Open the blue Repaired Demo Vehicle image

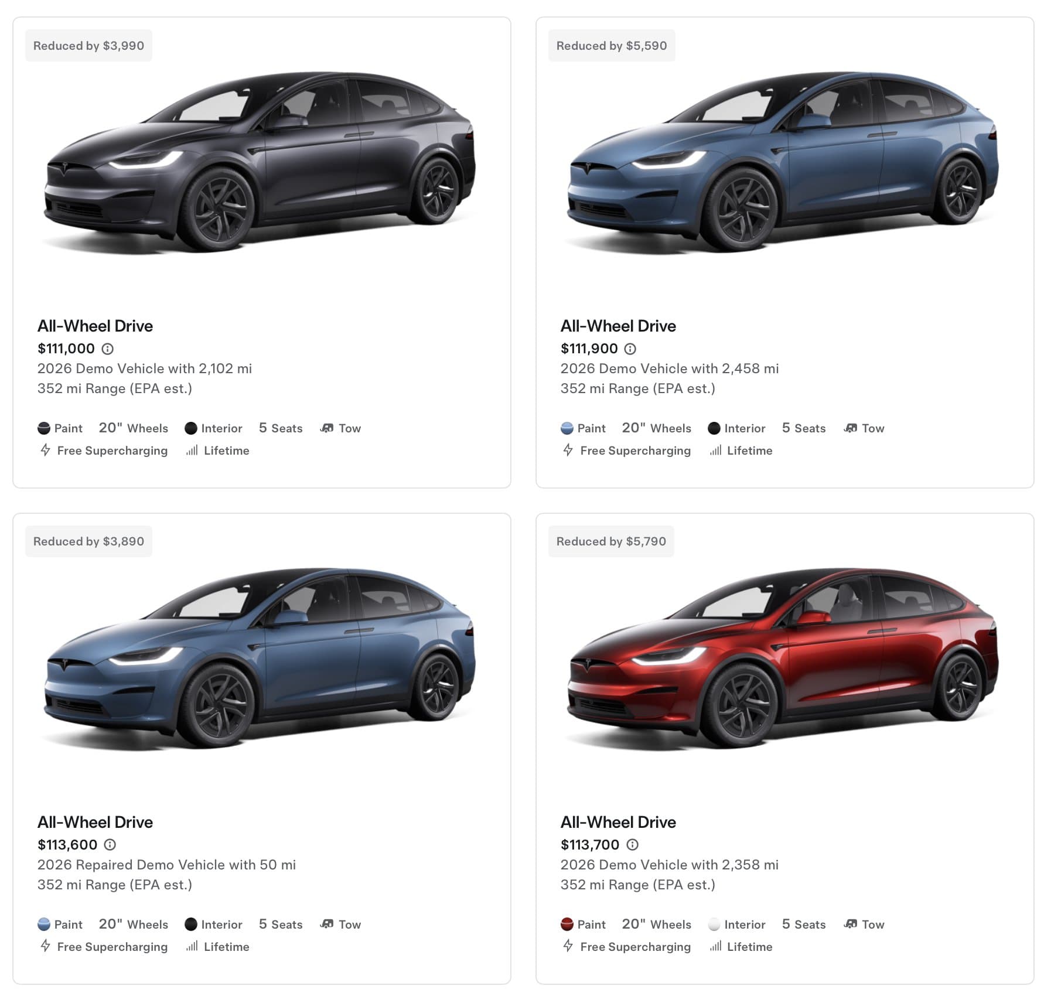click(x=261, y=659)
